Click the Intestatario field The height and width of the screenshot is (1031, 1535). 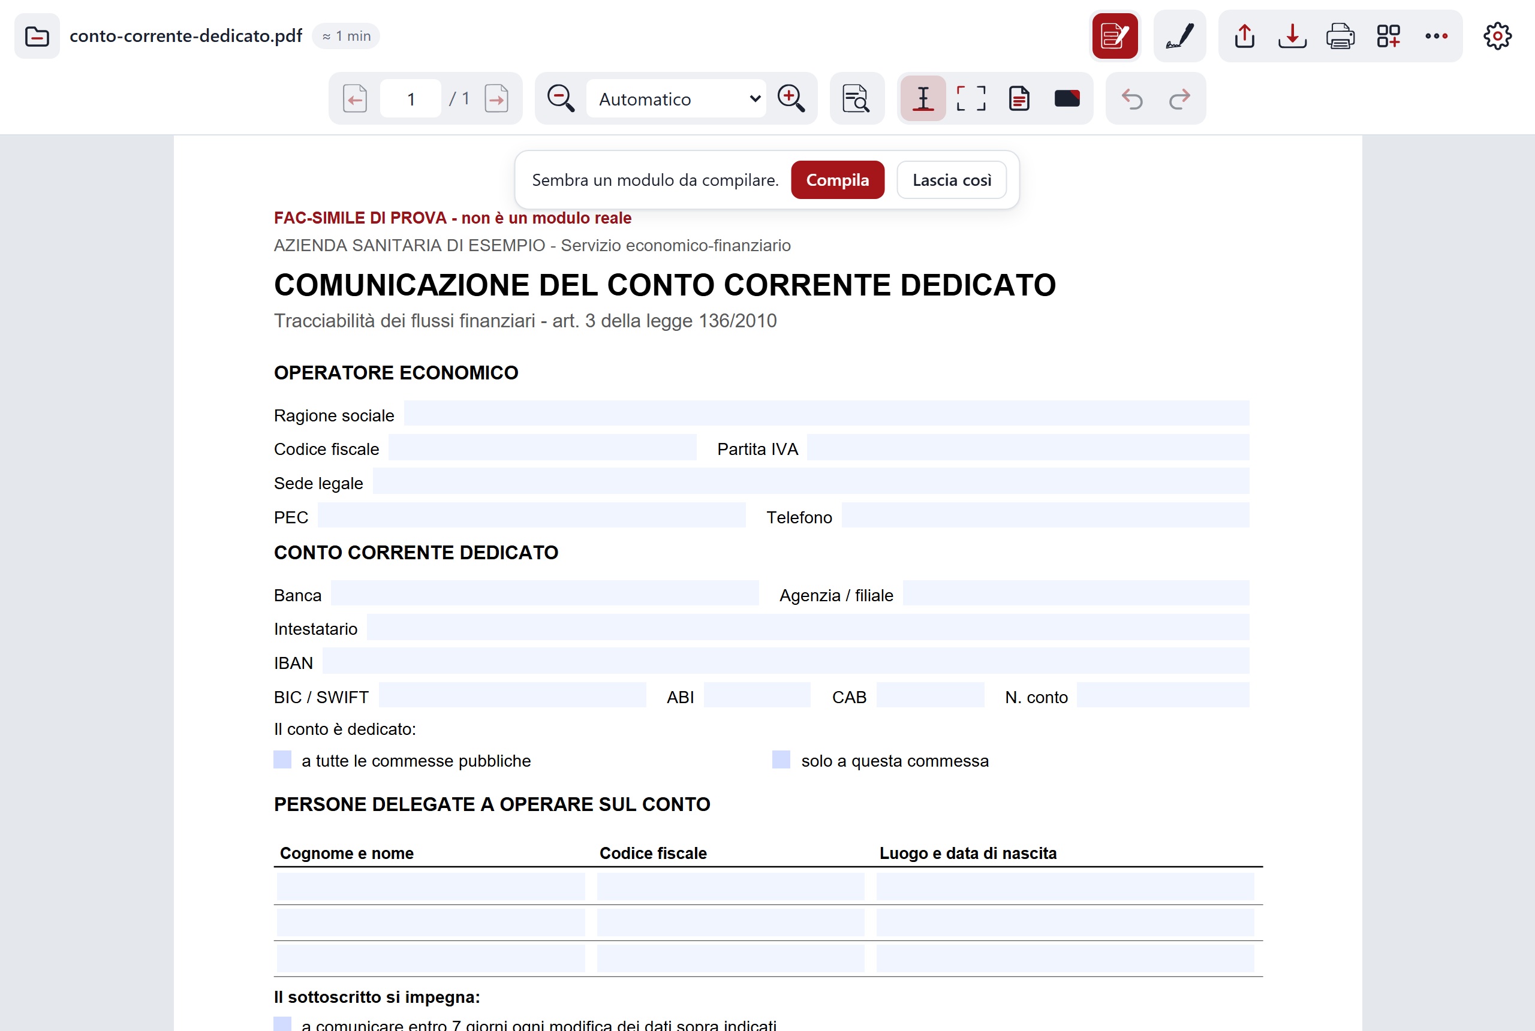pyautogui.click(x=808, y=627)
